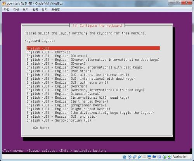Select English (US, with euro on 5)

[68, 82]
